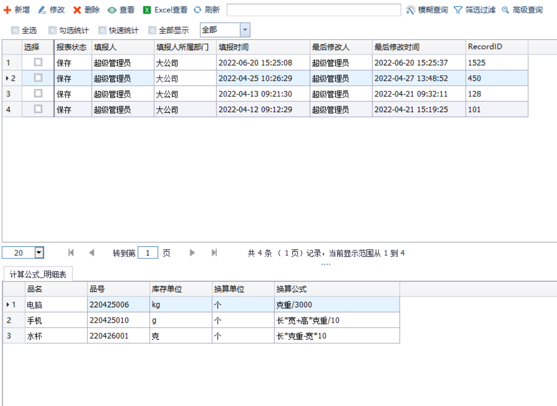Click the 刷新 refresh icon

pyautogui.click(x=198, y=10)
